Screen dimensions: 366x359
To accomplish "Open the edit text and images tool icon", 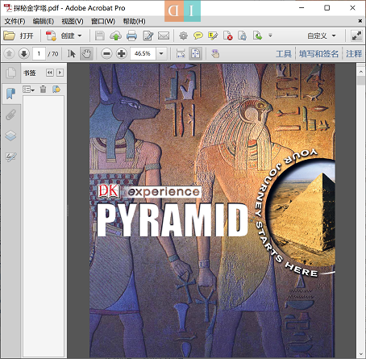I will 148,35.
